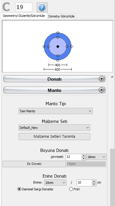Switch to Geometriyi Düzenle/Görüntüle tab
115x206 pixels.
pos(24,16)
